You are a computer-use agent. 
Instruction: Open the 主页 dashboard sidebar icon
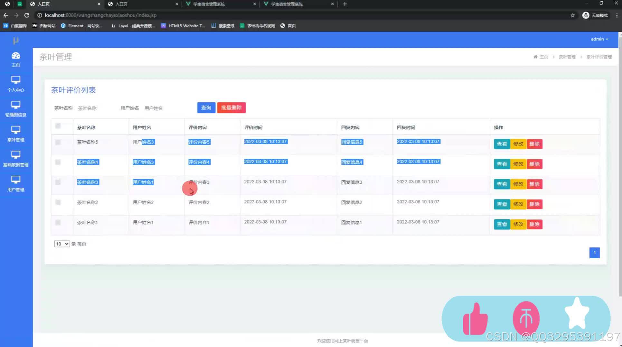click(15, 59)
